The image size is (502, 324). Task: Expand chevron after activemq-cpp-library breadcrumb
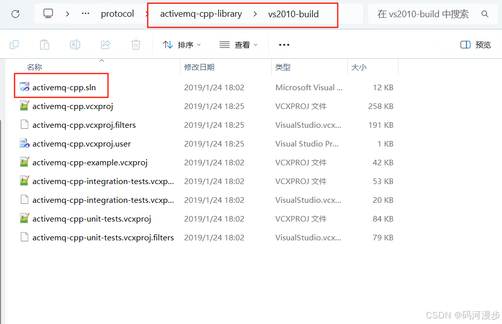(255, 14)
